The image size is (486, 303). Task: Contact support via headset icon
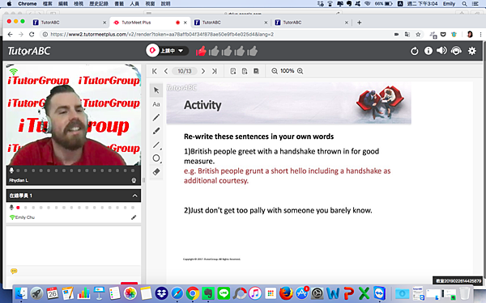(x=456, y=50)
